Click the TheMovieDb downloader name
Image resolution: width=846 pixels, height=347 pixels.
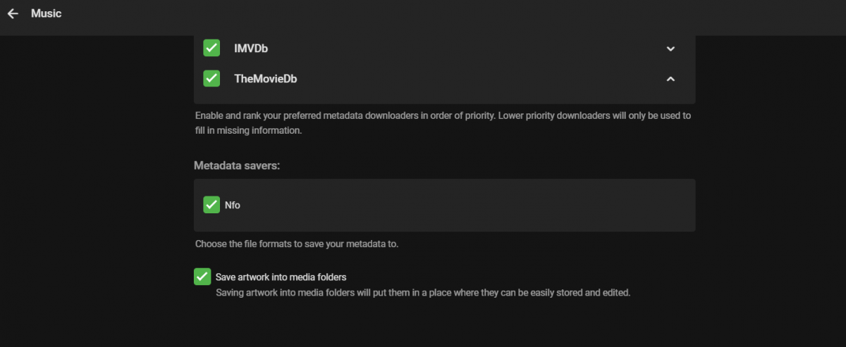pyautogui.click(x=265, y=79)
